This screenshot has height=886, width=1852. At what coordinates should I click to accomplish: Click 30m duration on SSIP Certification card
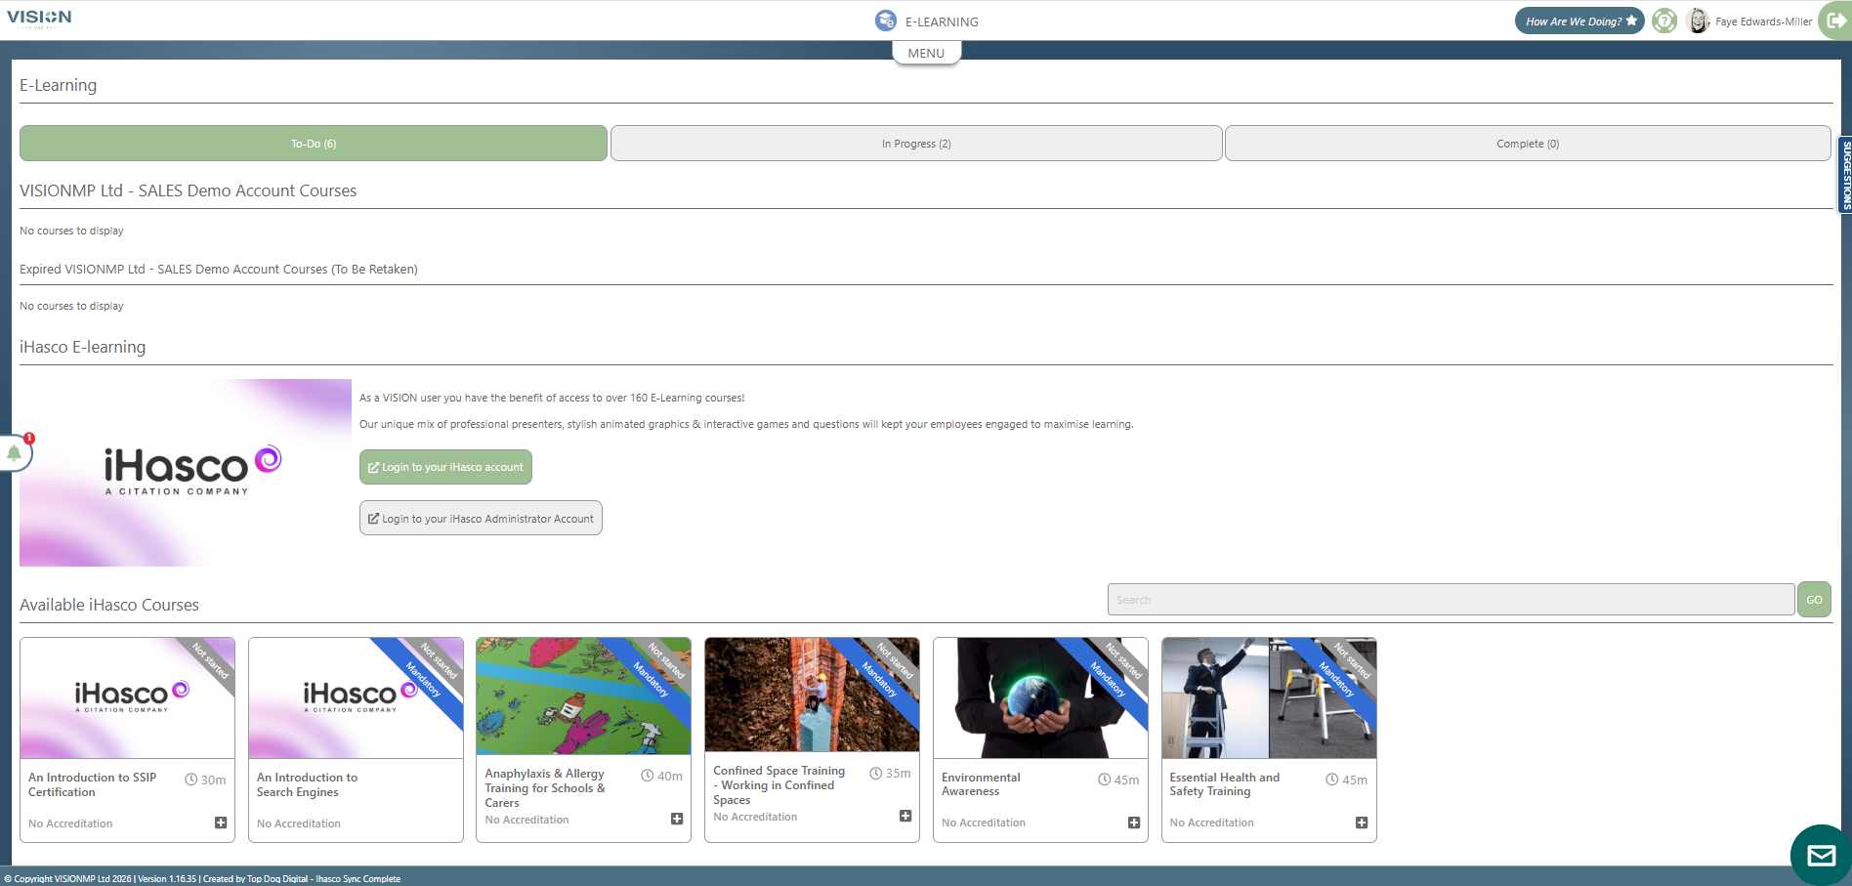pyautogui.click(x=214, y=780)
